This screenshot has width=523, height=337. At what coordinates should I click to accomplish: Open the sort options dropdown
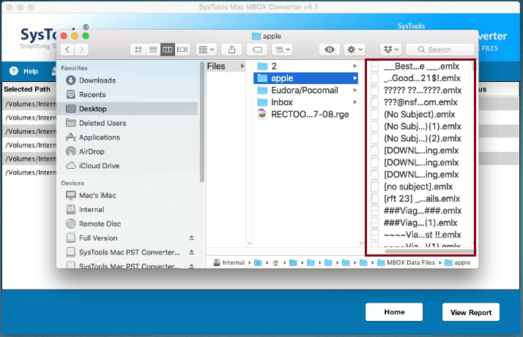click(x=282, y=50)
